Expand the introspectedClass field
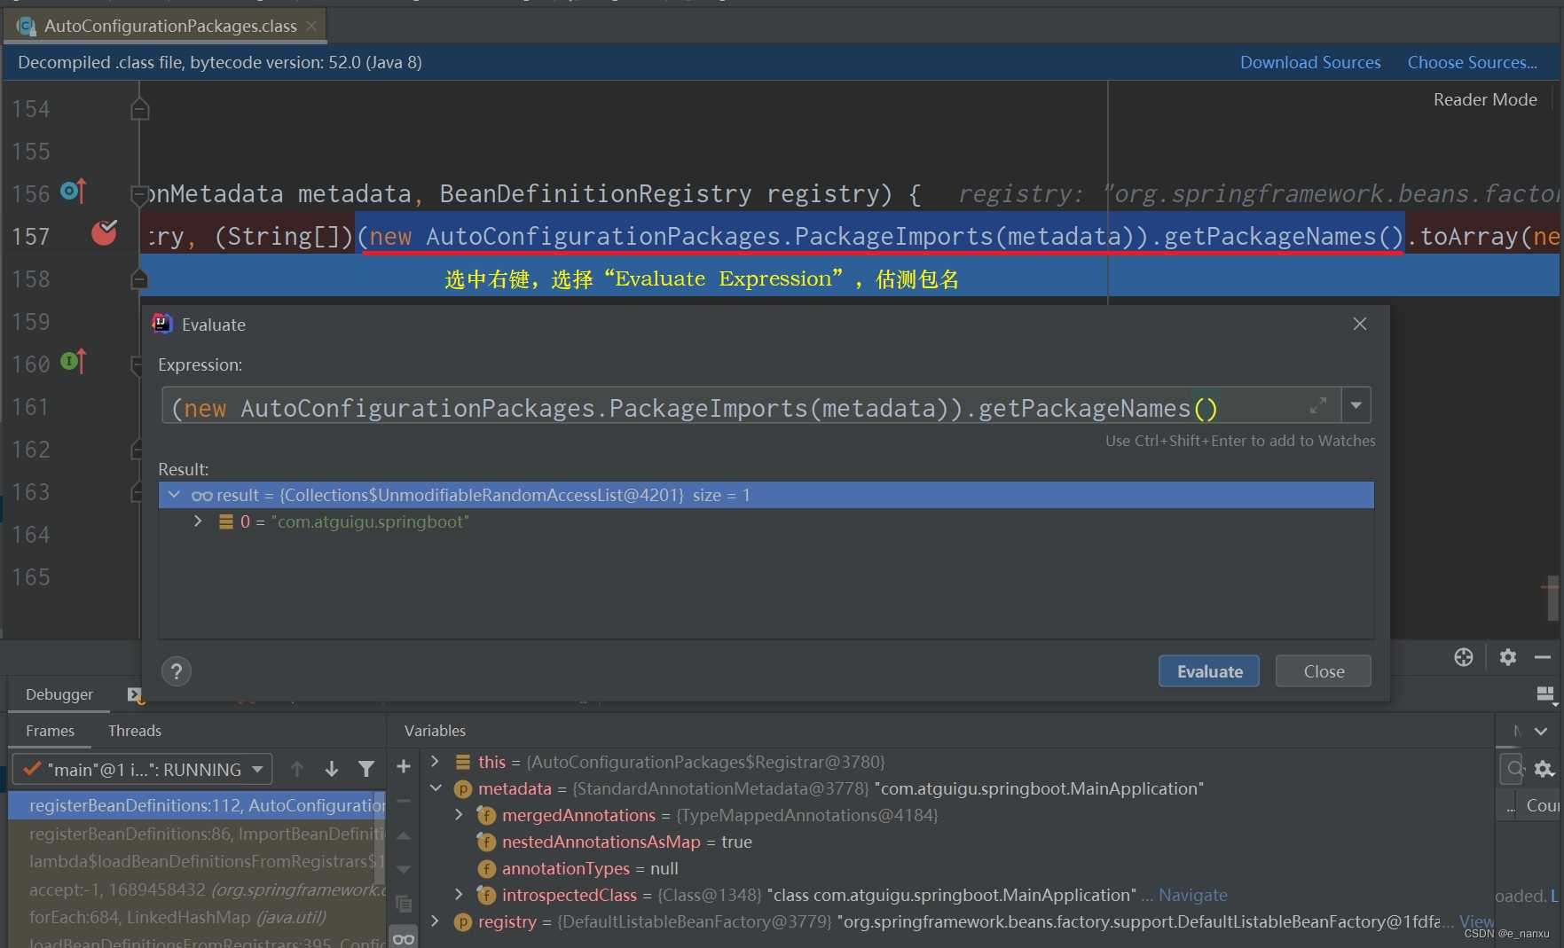 tap(459, 895)
